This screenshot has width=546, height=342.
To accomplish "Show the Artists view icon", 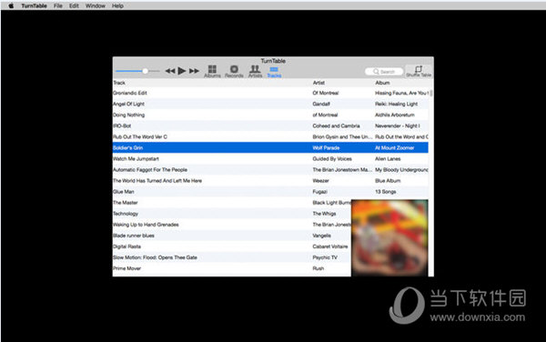I will coord(255,71).
